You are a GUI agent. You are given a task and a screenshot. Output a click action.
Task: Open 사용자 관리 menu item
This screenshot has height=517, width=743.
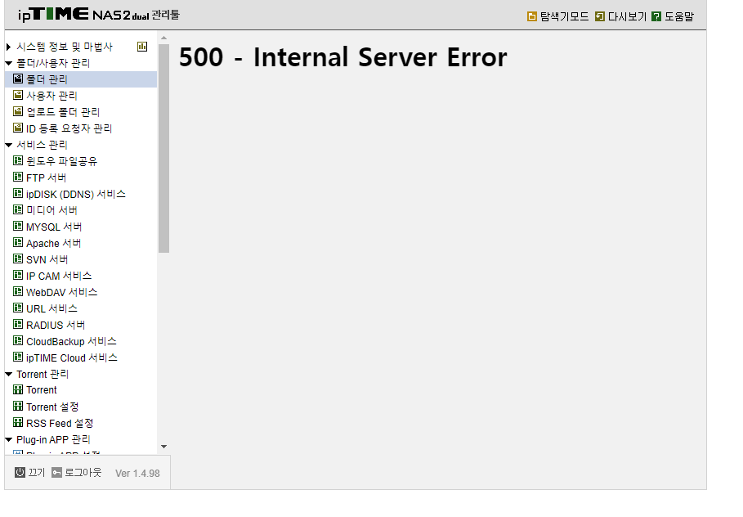[x=51, y=96]
